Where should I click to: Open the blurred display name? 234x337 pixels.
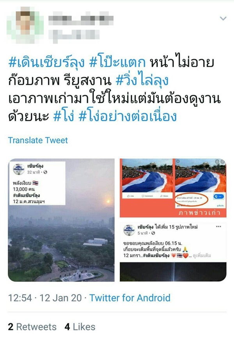pos(81,18)
